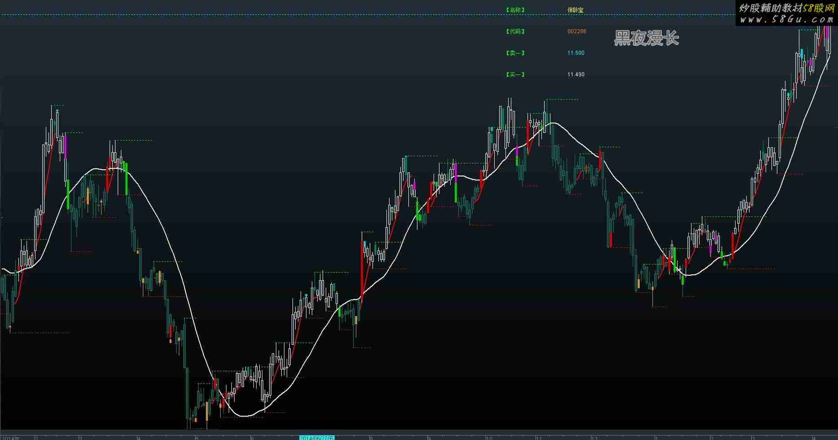This screenshot has width=838, height=440.
Task: Select the stock code 002286
Action: click(x=577, y=31)
